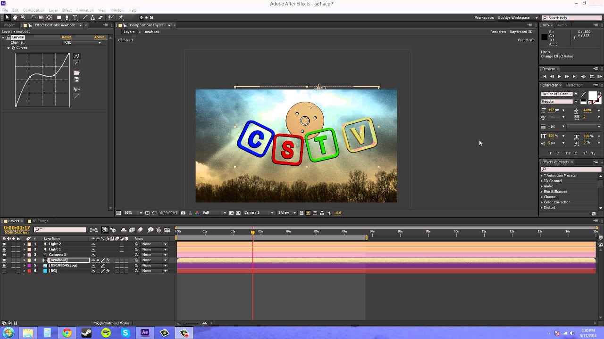Open the Animation menu
The width and height of the screenshot is (604, 339).
tap(85, 10)
